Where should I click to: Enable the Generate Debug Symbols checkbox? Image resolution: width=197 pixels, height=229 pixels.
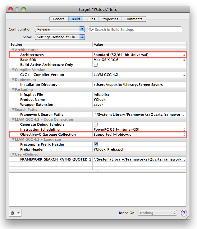tap(96, 124)
